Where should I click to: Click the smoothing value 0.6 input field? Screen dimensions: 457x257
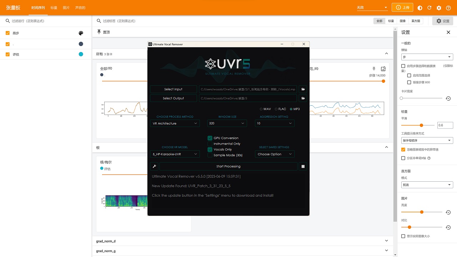(445, 125)
